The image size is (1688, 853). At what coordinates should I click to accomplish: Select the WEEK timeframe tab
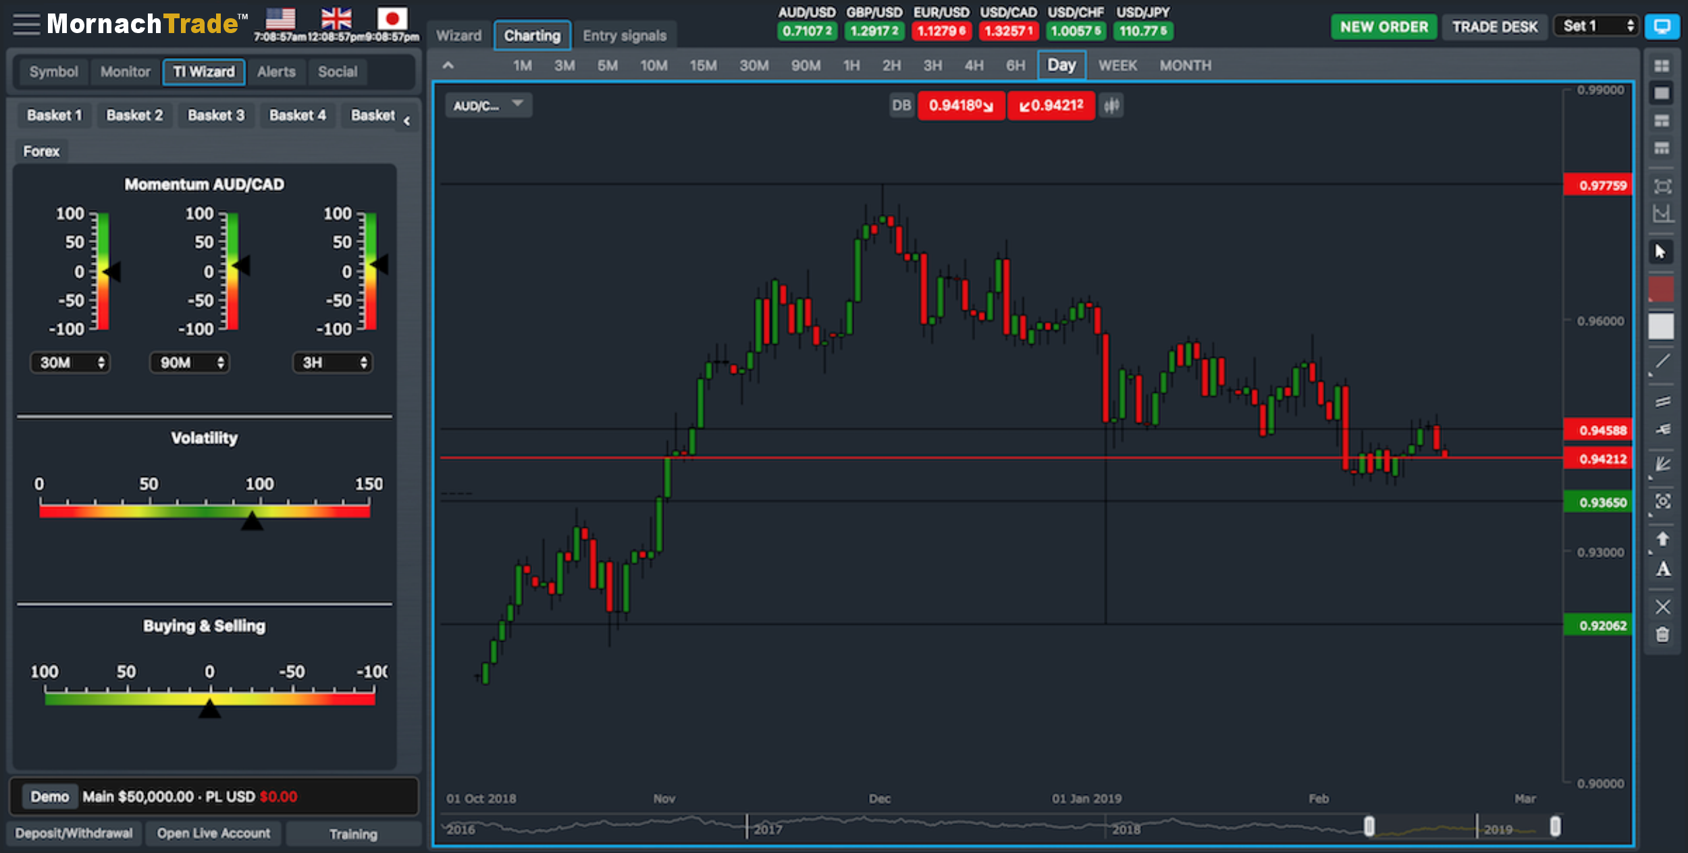tap(1117, 65)
